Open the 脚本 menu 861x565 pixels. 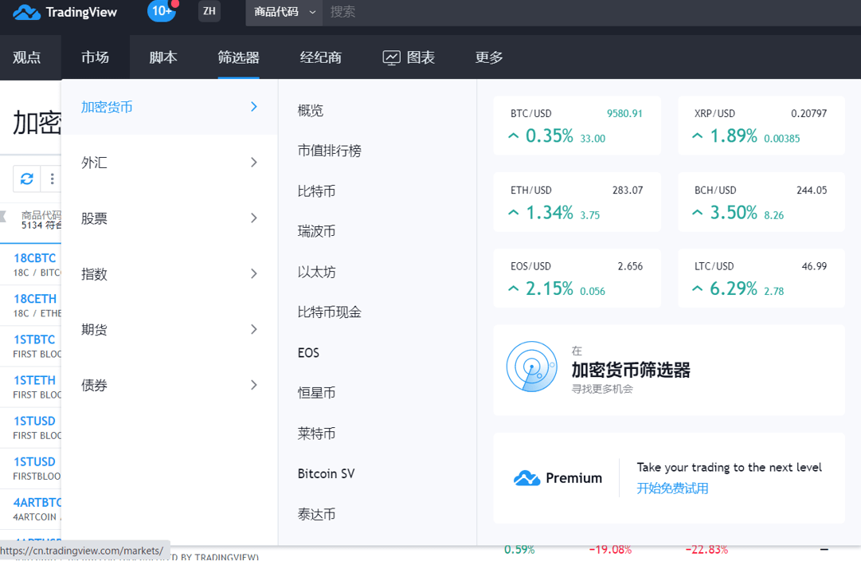tap(163, 57)
